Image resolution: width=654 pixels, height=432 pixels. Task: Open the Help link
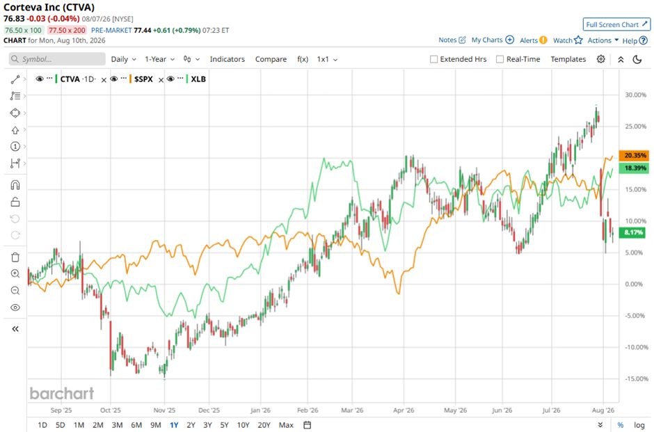[635, 40]
